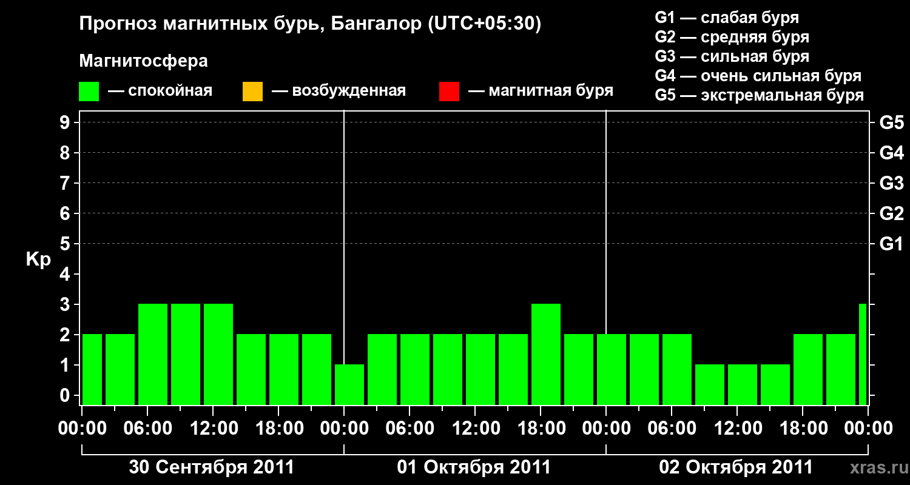Click the G5 label on the right axis
Image resolution: width=910 pixels, height=485 pixels.
pyautogui.click(x=891, y=122)
